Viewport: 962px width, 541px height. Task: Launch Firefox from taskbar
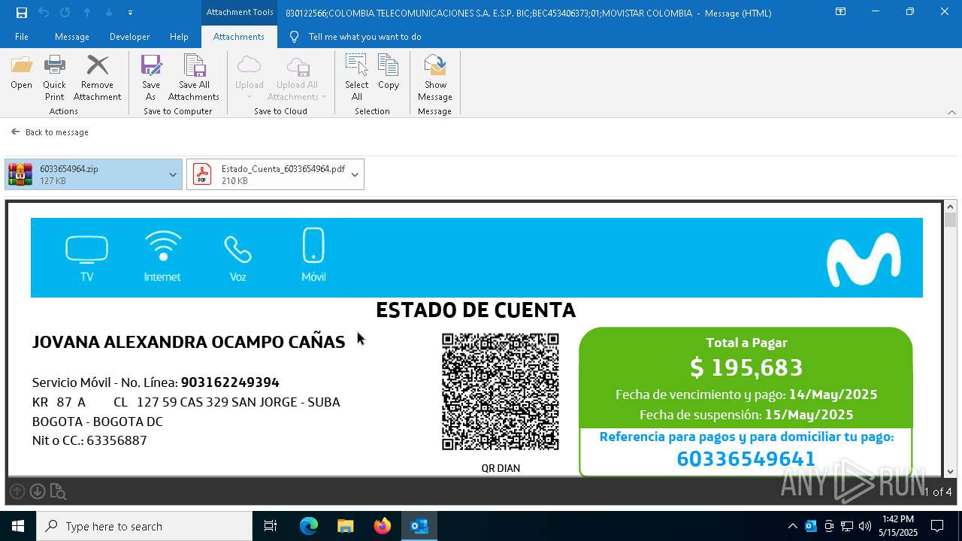pyautogui.click(x=382, y=526)
